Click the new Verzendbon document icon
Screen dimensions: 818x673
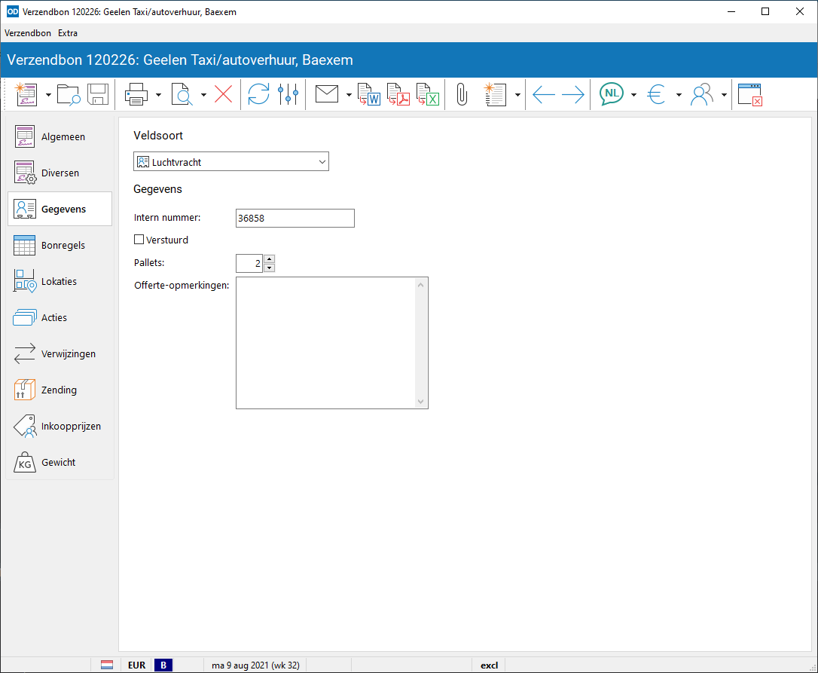(x=26, y=94)
